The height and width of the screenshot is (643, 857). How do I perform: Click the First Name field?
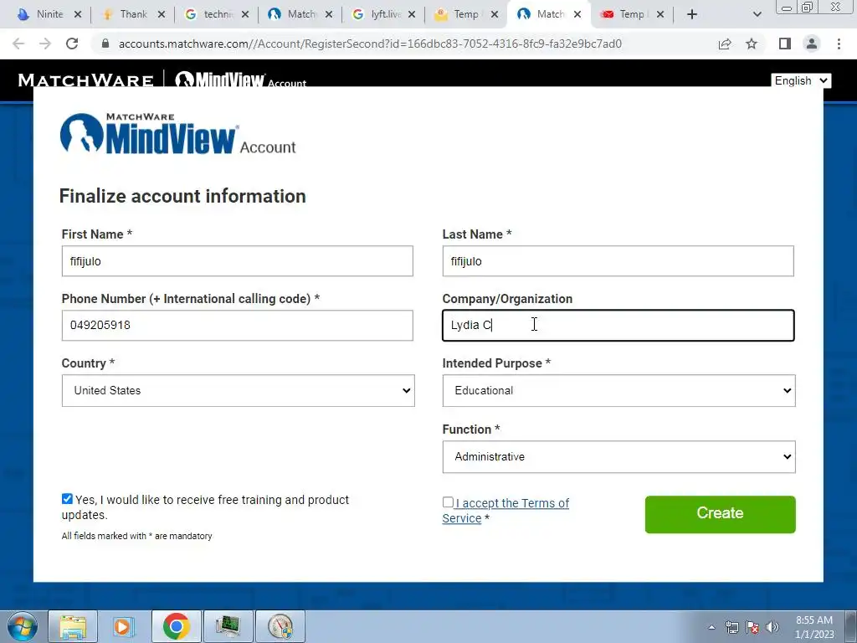click(237, 261)
